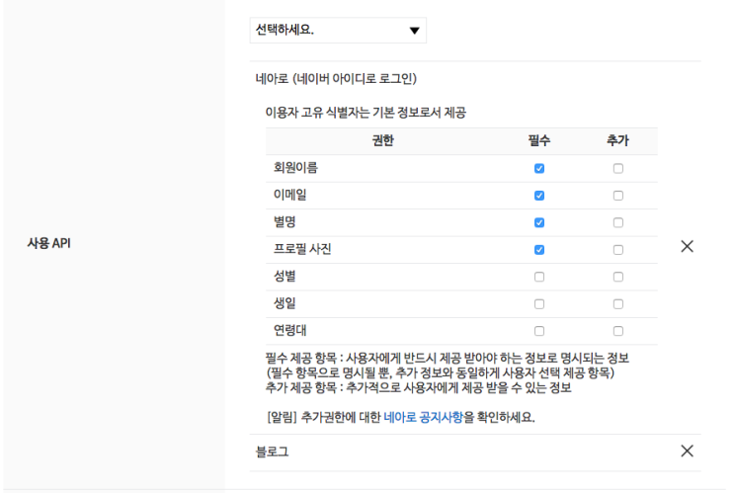Check 추가 checkbox for 생일

tap(617, 304)
